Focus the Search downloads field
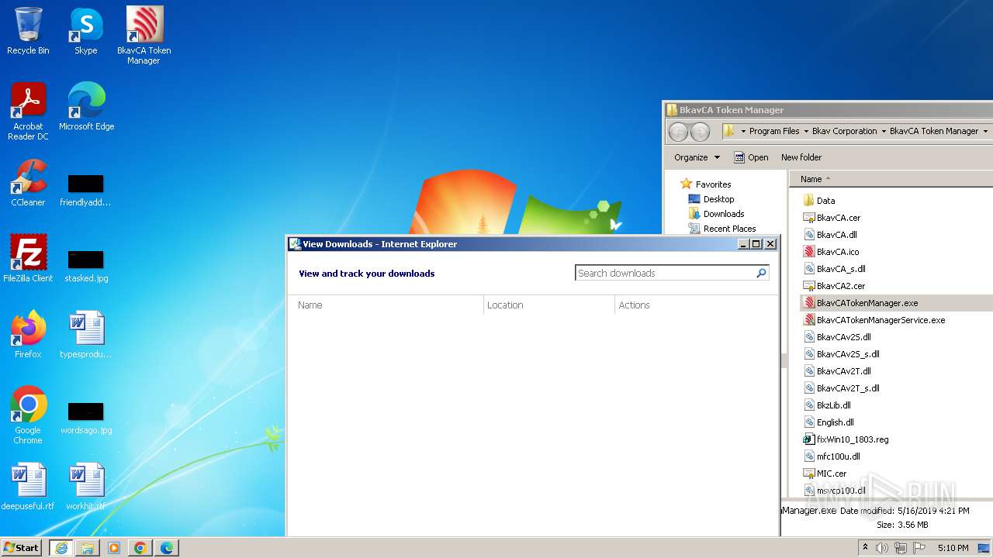Screen dimensions: 993x558 pyautogui.click(x=666, y=273)
